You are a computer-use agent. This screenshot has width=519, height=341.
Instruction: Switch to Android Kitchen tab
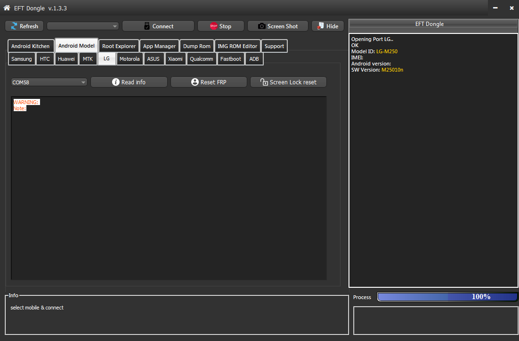(x=31, y=46)
